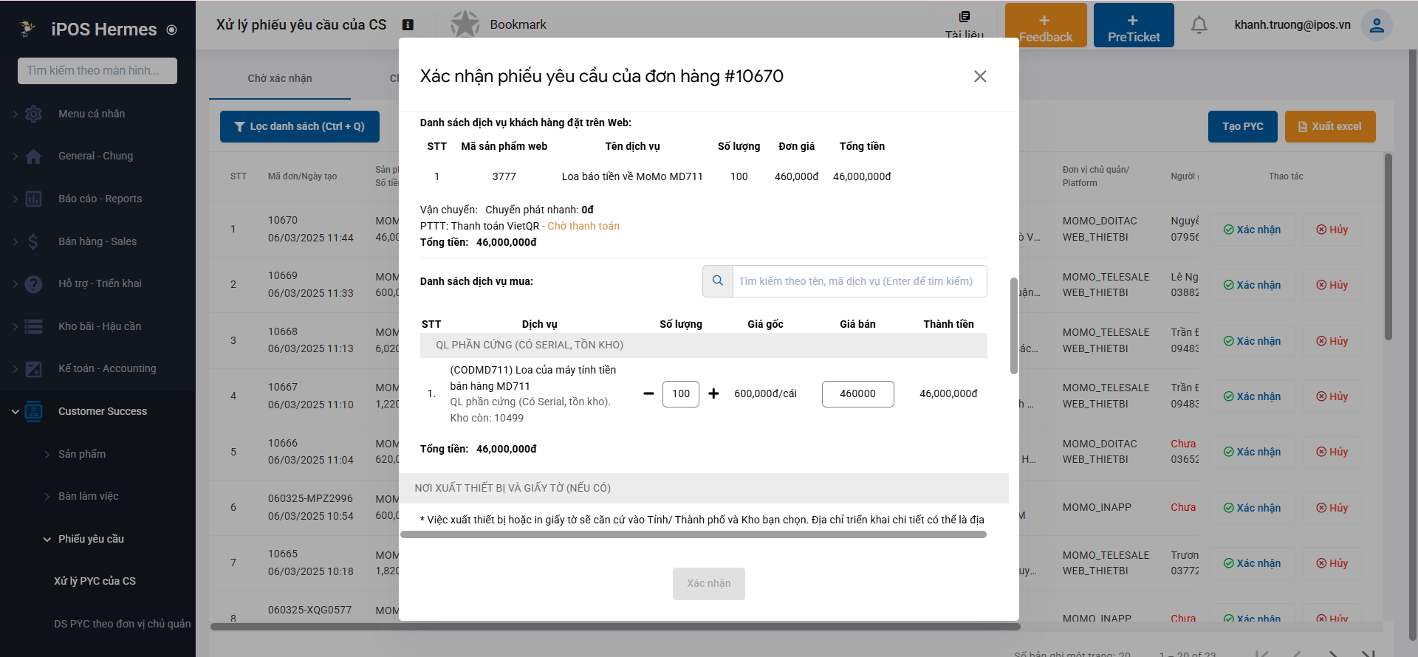Open DS PYC theo đơn vị chủ quản
The height and width of the screenshot is (657, 1418).
(122, 624)
